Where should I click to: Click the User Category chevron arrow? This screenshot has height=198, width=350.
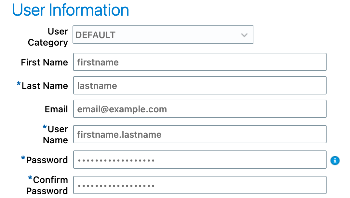[x=244, y=35]
